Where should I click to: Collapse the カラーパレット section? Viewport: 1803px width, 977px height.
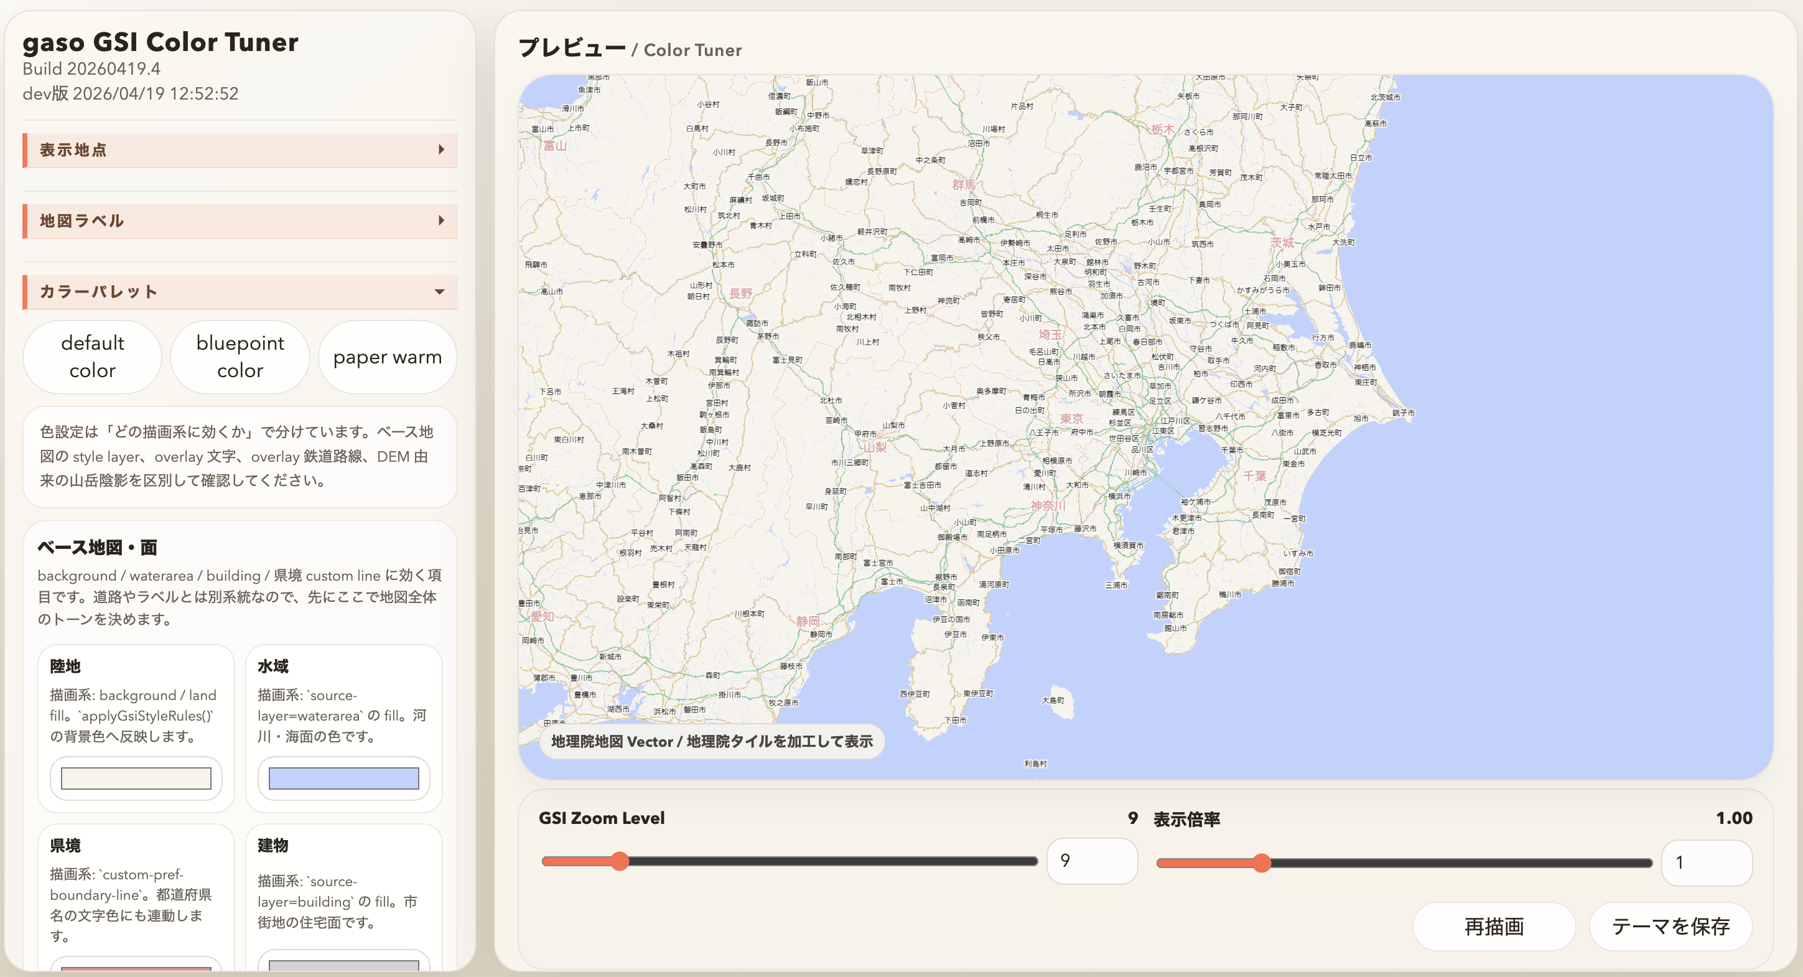[x=240, y=292]
